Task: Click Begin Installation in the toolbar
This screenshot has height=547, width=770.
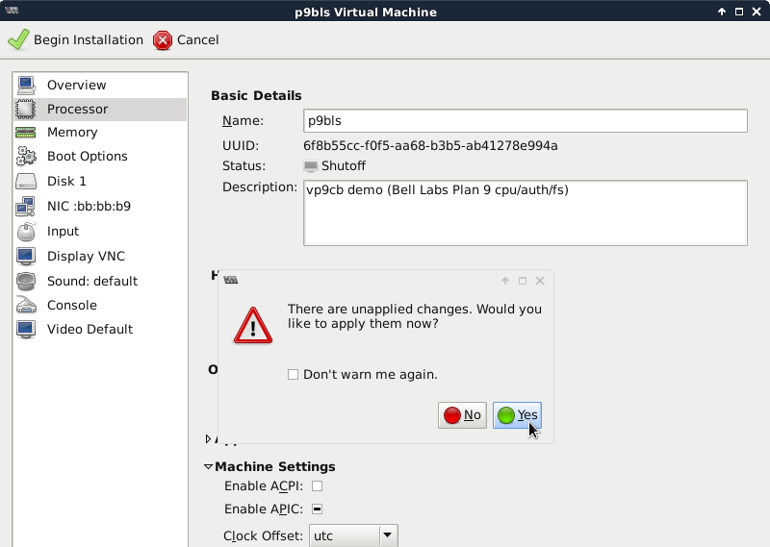Action: pos(75,40)
